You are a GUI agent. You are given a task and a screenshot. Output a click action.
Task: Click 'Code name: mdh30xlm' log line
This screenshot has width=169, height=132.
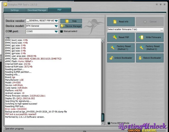(16, 88)
